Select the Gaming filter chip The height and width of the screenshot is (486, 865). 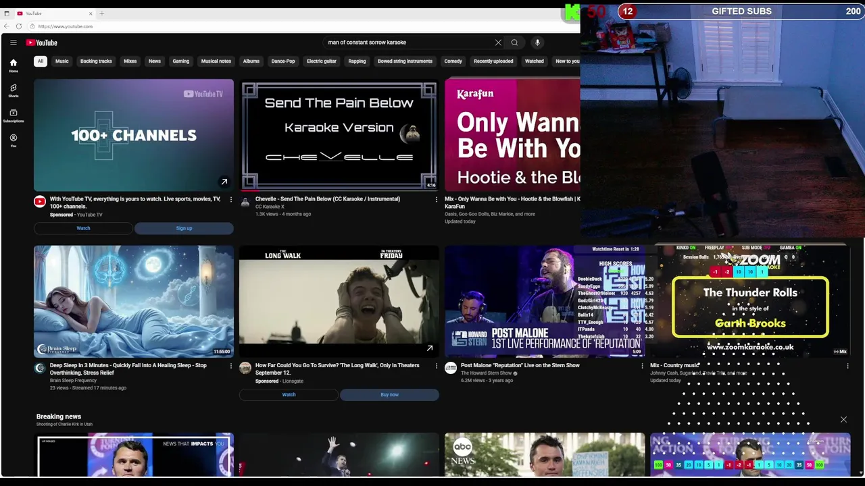pyautogui.click(x=180, y=61)
